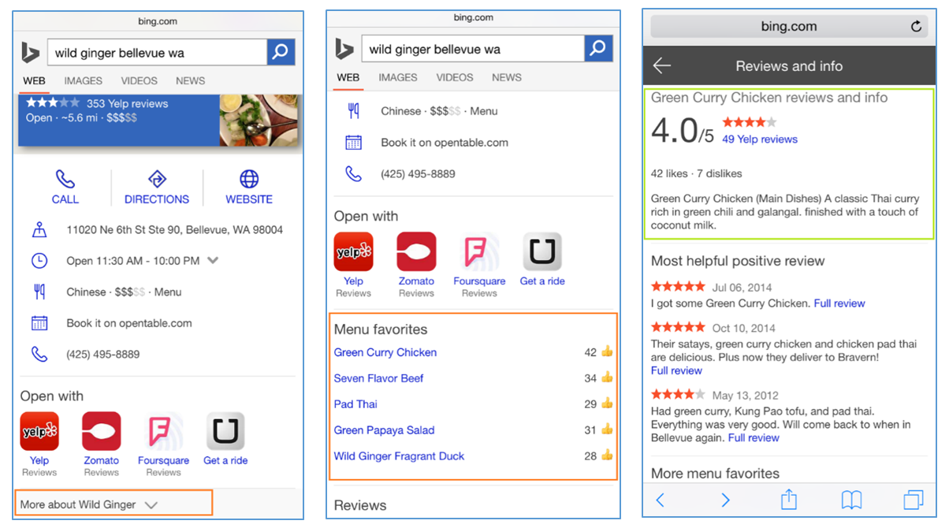Open the Zomato app icon in the middle screen
949x528 pixels.
(x=416, y=251)
